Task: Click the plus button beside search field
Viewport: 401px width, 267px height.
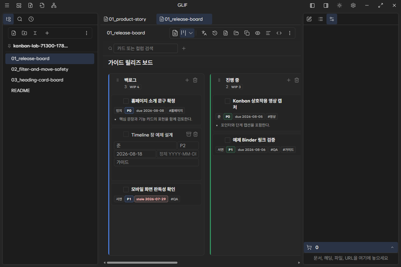Action: coord(183,48)
